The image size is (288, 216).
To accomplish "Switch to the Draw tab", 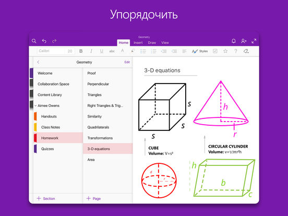I will coord(152,43).
